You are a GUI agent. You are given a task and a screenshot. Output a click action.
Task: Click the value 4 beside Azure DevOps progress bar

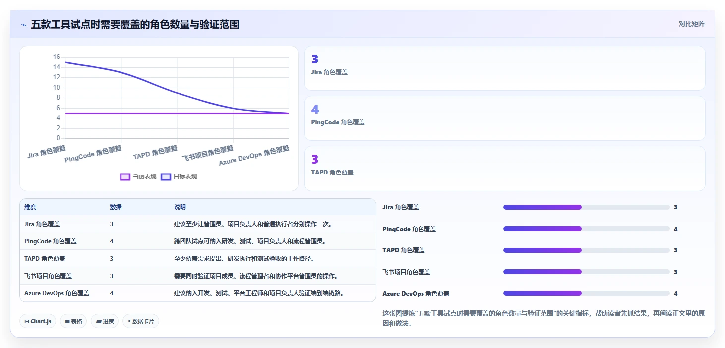point(675,293)
